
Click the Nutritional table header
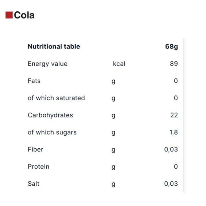pyautogui.click(x=54, y=46)
